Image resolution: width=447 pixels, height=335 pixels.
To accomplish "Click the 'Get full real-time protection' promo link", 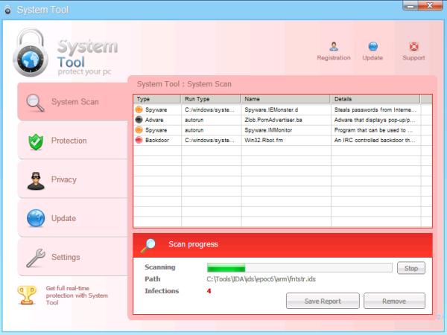I will click(77, 296).
